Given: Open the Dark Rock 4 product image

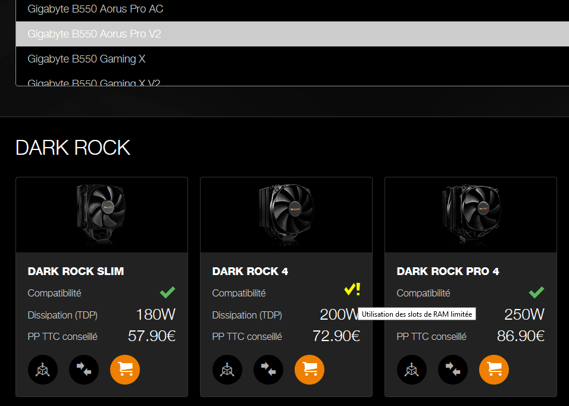Looking at the screenshot, I should click(286, 215).
